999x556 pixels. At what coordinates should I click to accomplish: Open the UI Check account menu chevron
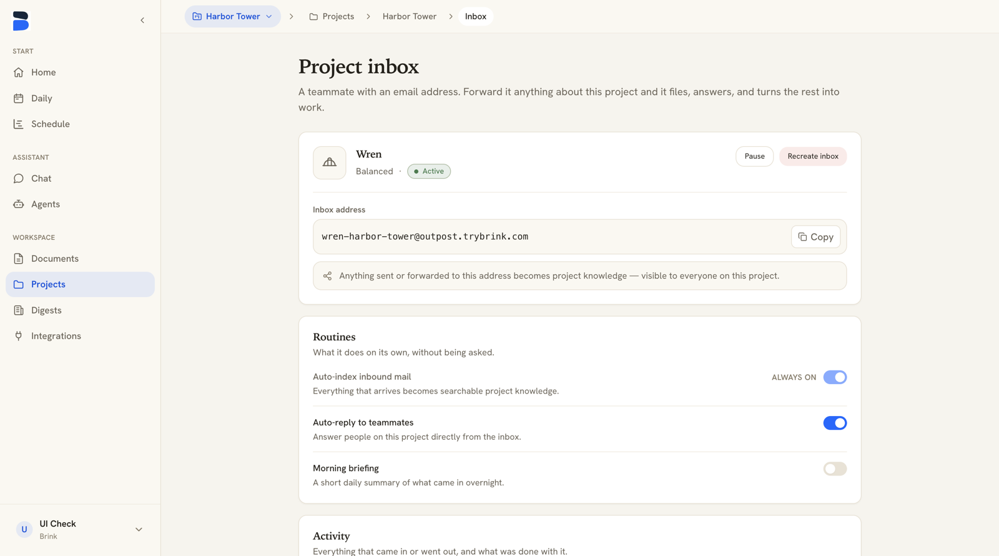tap(139, 530)
